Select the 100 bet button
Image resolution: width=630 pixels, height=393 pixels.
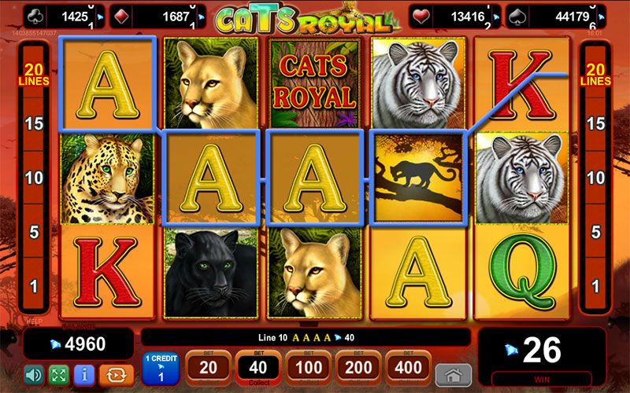(x=309, y=368)
